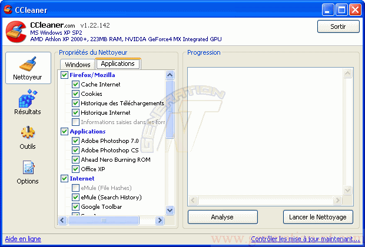Toggle Historique des Téléchargements checkbox
The image size is (365, 247).
coord(75,103)
